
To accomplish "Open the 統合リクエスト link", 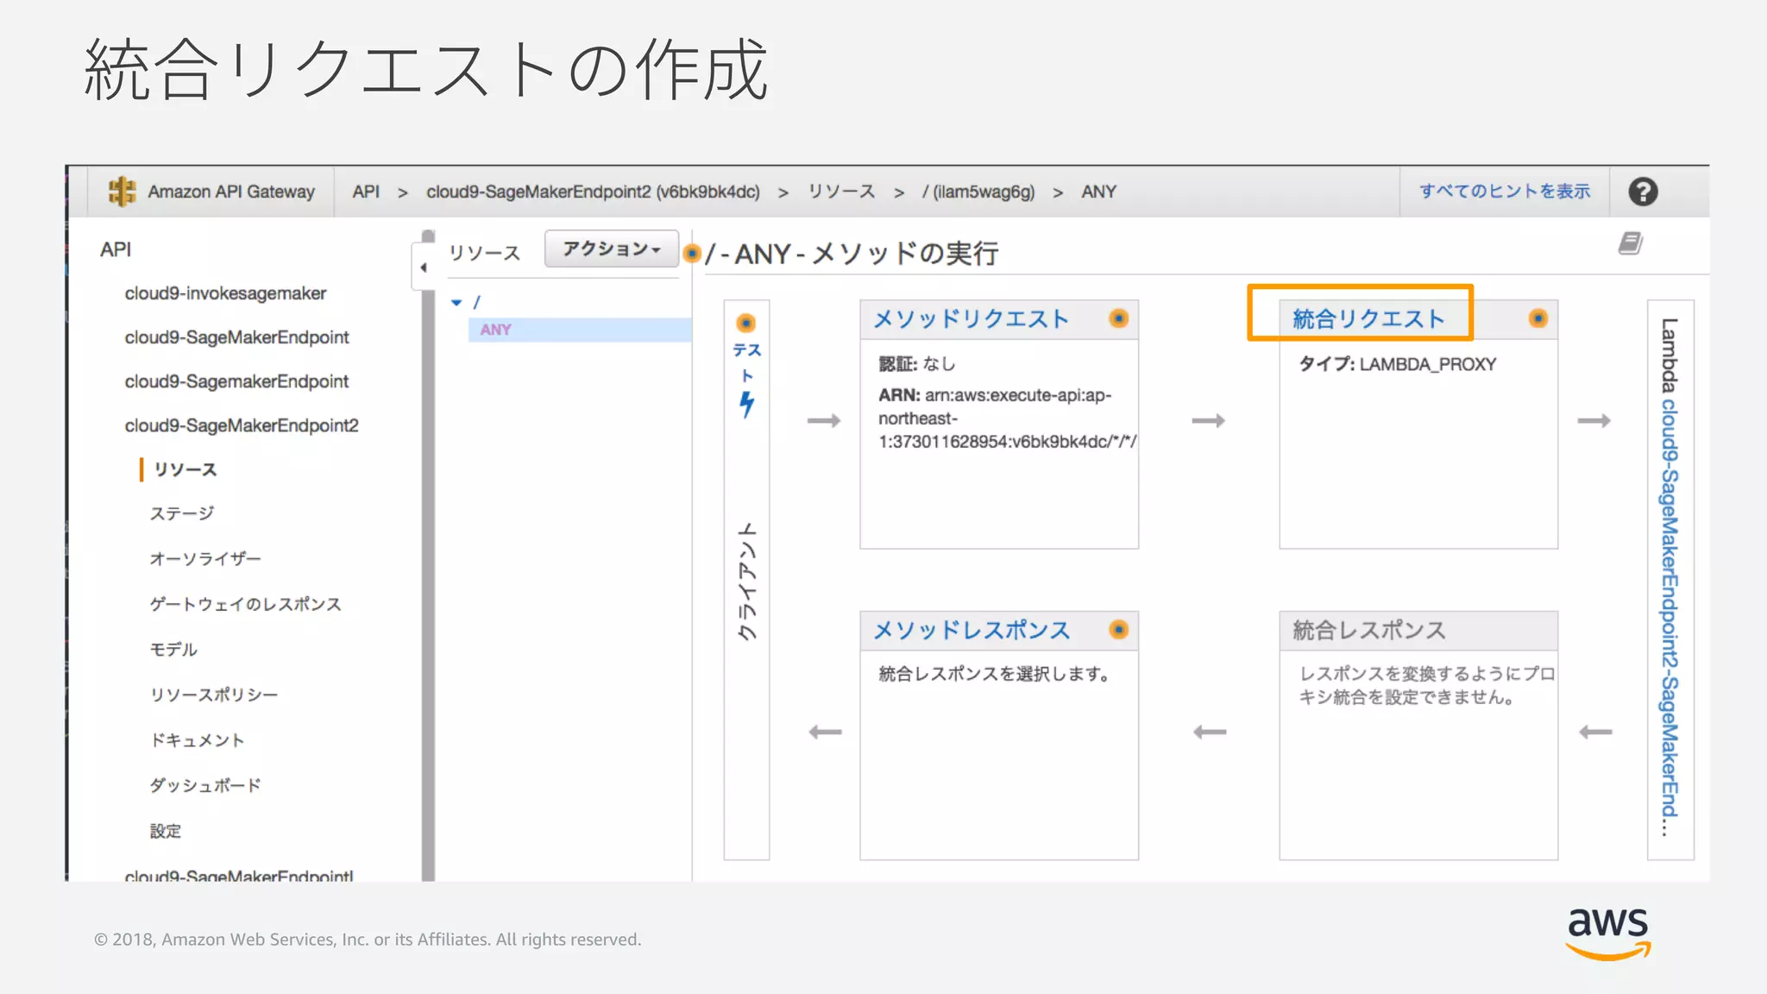I will pyautogui.click(x=1368, y=319).
